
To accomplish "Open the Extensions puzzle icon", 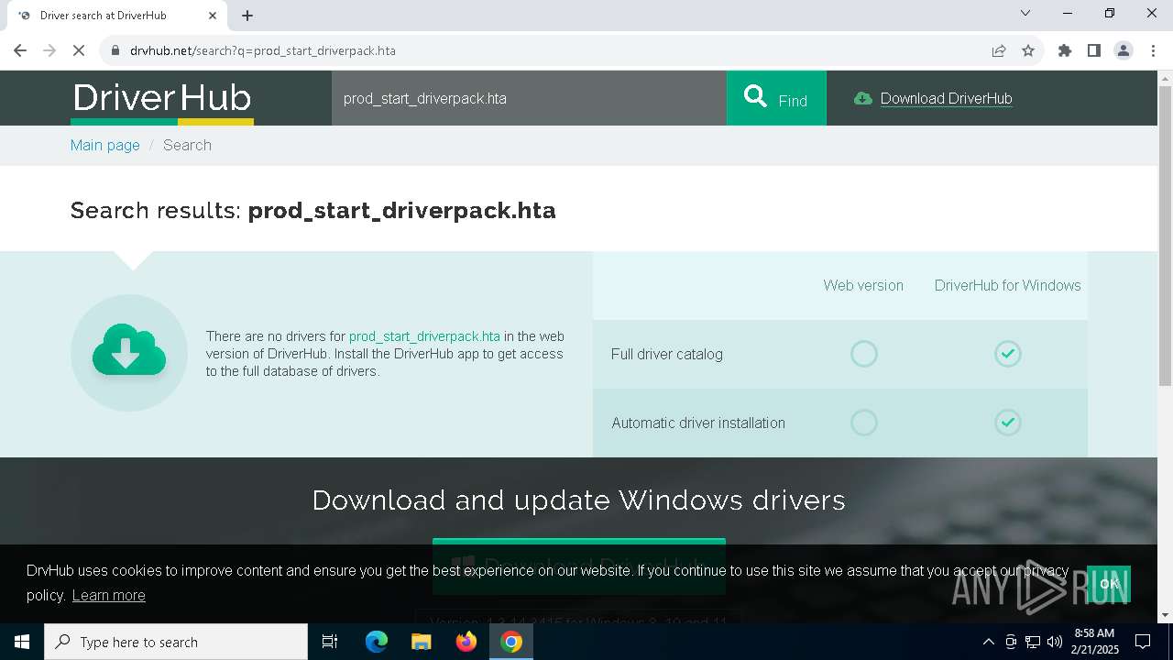I will [1065, 50].
